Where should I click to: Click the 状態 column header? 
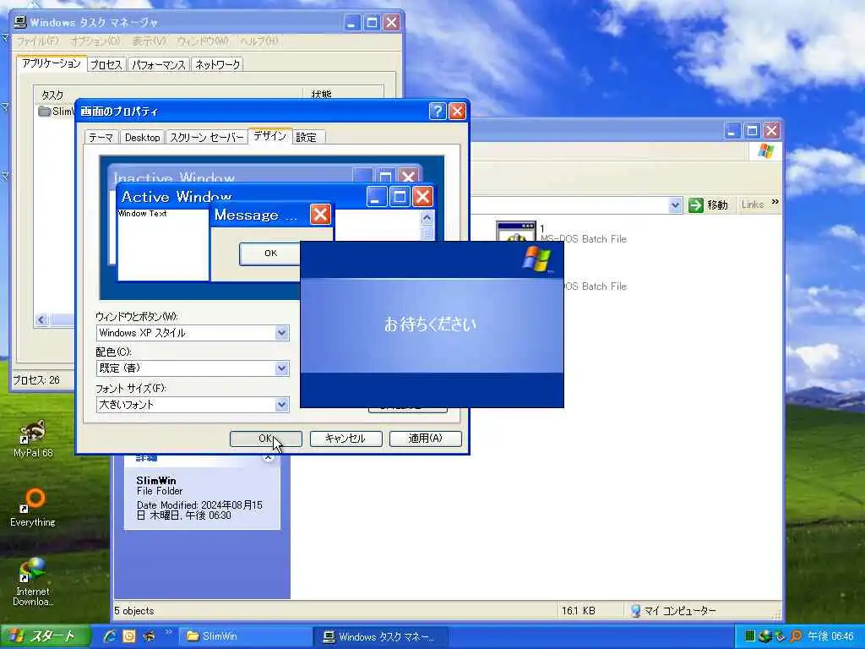[343, 94]
